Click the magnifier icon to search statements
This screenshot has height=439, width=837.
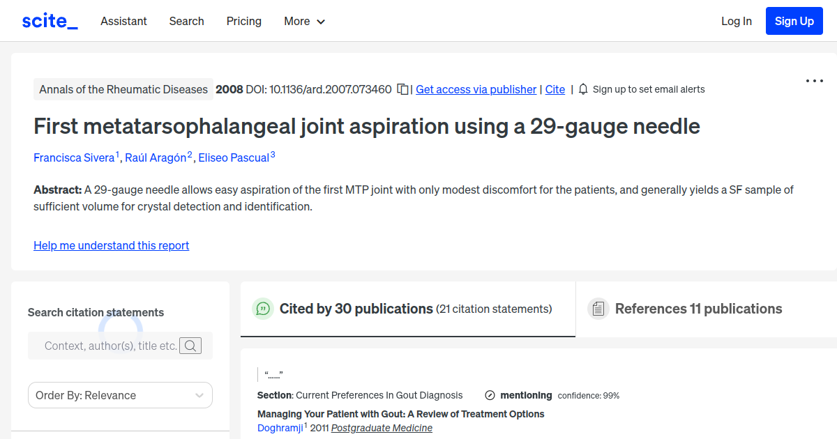click(x=190, y=345)
